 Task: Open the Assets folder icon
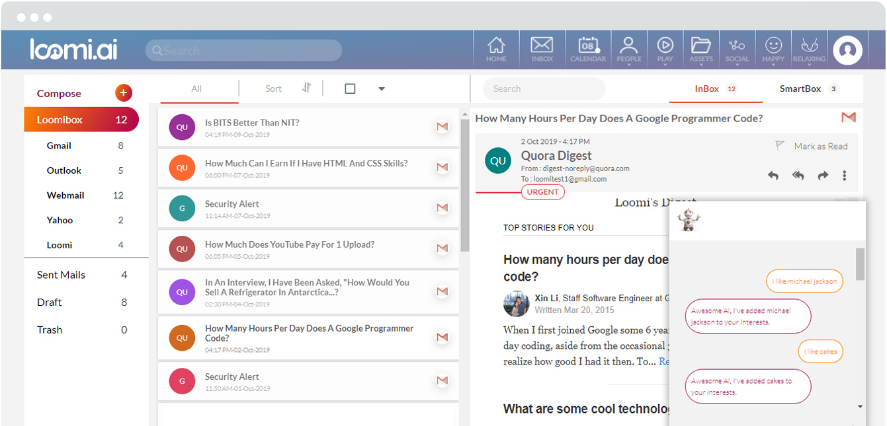(x=700, y=50)
